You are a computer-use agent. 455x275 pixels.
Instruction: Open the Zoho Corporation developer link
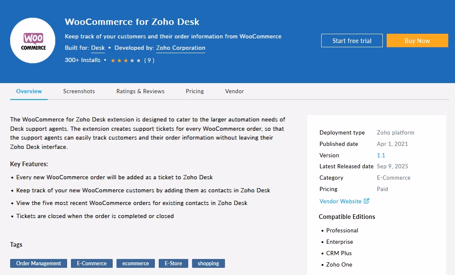point(181,48)
